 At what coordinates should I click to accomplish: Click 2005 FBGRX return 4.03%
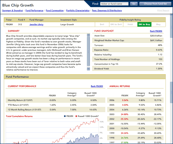[125, 105]
